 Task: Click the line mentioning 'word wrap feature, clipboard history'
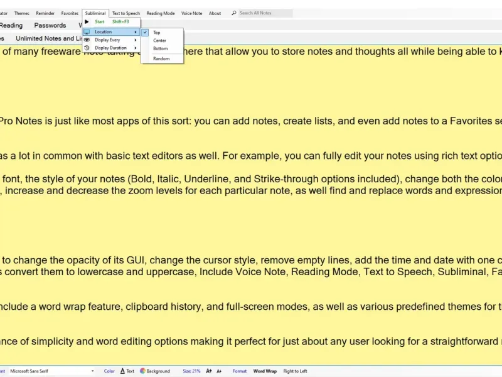coord(251,307)
